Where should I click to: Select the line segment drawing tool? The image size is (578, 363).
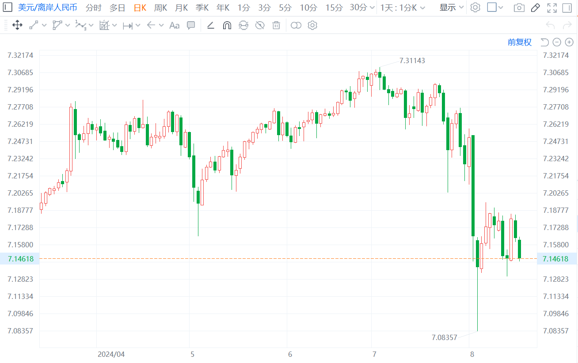tap(34, 25)
